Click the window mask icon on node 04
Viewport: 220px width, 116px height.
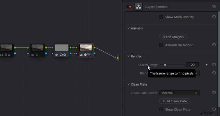coord(61,55)
